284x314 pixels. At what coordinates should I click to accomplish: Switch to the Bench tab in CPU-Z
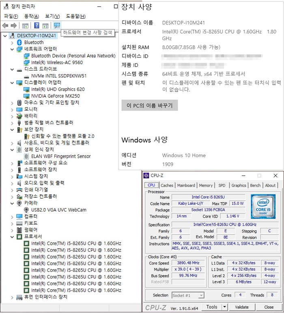click(255, 186)
